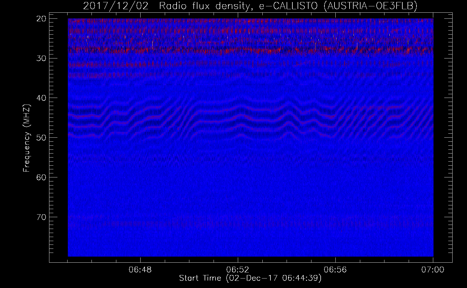Click the '60' frequency tick label
Screen dimensions: 467x288
click(x=42, y=177)
